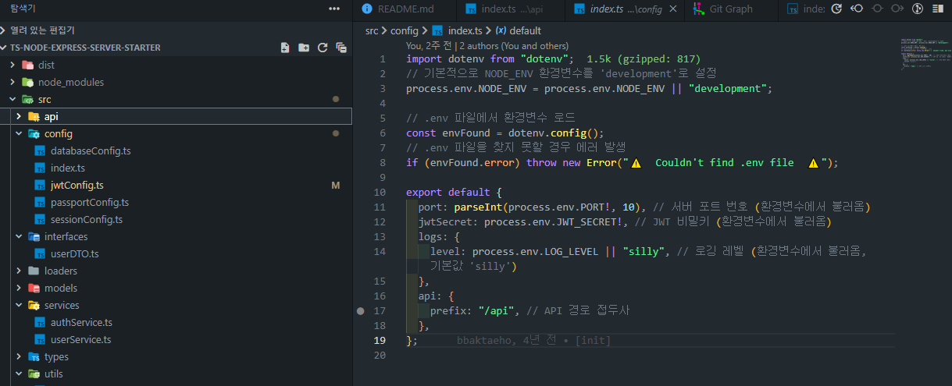The image size is (952, 386).
Task: Switch to index.ts api tab
Action: 511,9
